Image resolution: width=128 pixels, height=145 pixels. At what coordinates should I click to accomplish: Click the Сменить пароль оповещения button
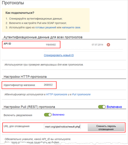pyautogui.click(x=106, y=127)
